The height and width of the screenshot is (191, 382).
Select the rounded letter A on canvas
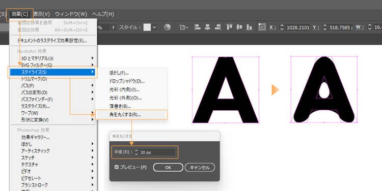pos(324,89)
